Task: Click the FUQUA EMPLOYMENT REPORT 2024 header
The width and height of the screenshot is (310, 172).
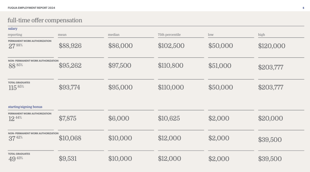Action: (31, 8)
